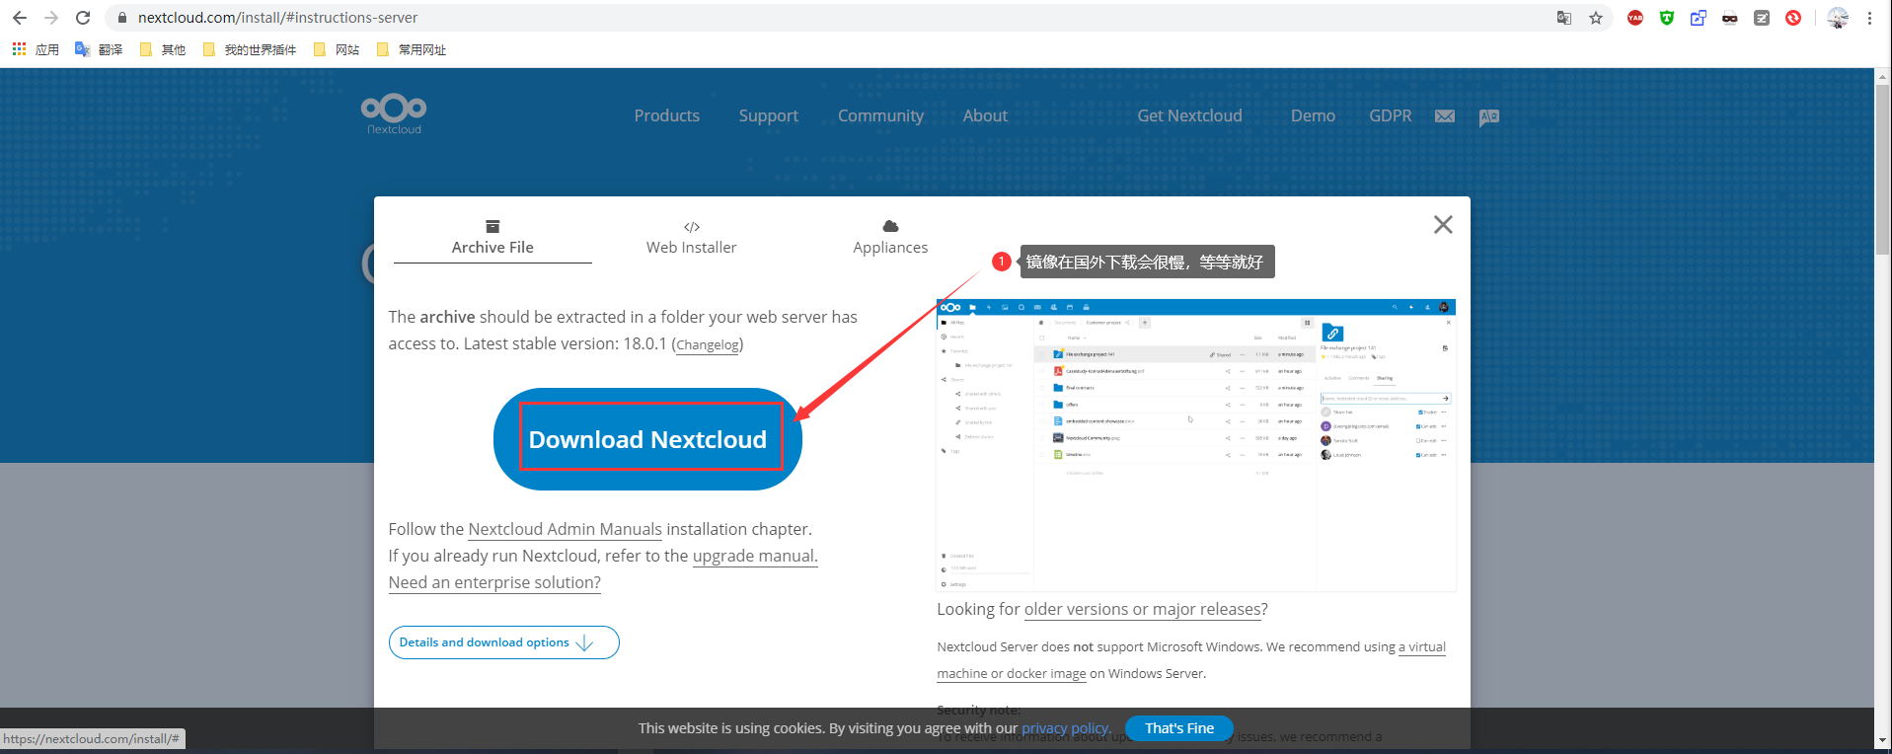Open the Community menu
Viewport: 1892px width, 754px height.
point(881,115)
